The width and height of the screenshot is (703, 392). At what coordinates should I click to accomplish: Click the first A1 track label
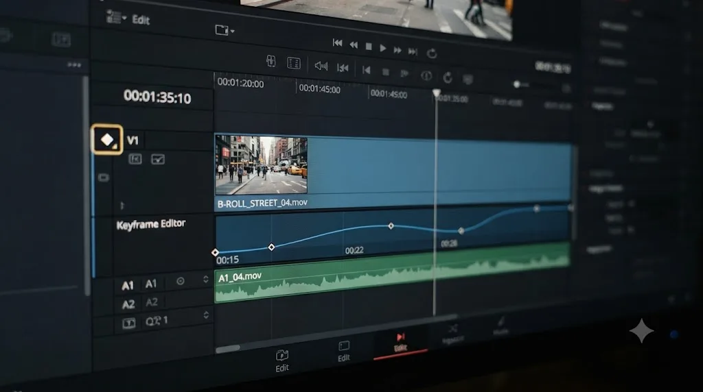point(128,286)
